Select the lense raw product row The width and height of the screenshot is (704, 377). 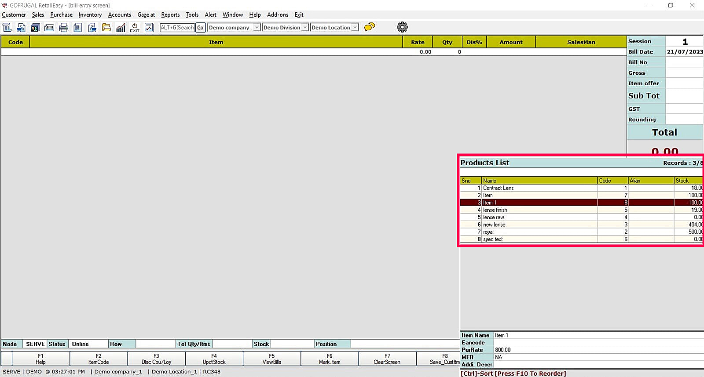tap(581, 217)
